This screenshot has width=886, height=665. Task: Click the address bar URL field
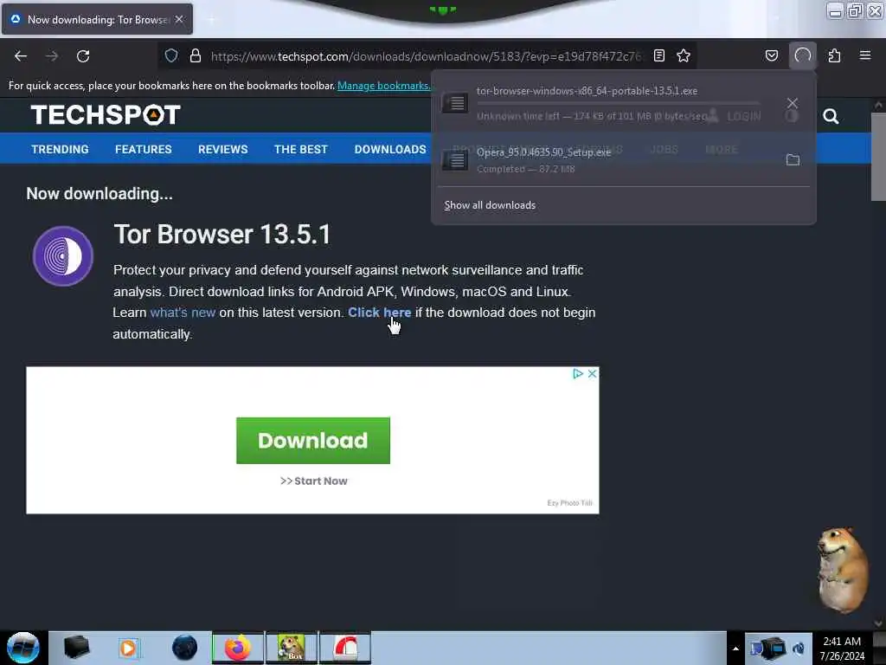(426, 56)
